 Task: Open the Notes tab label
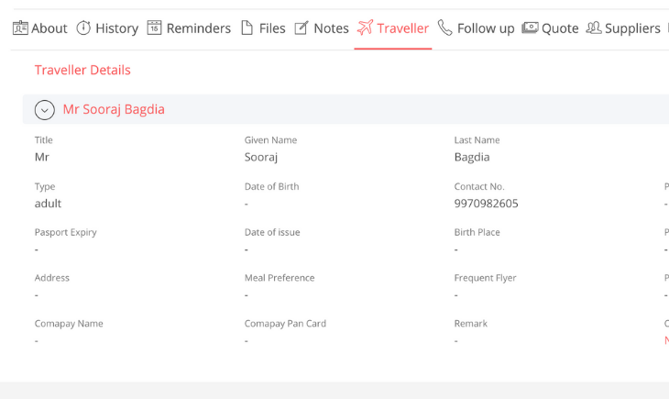click(x=331, y=28)
